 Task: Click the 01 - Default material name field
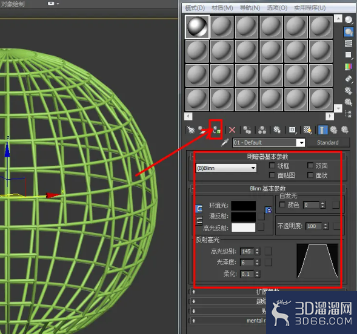(x=264, y=143)
